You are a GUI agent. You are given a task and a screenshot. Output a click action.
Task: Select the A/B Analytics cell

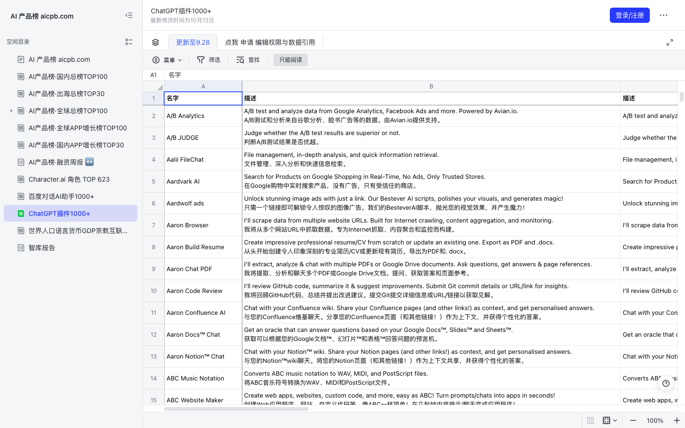203,116
